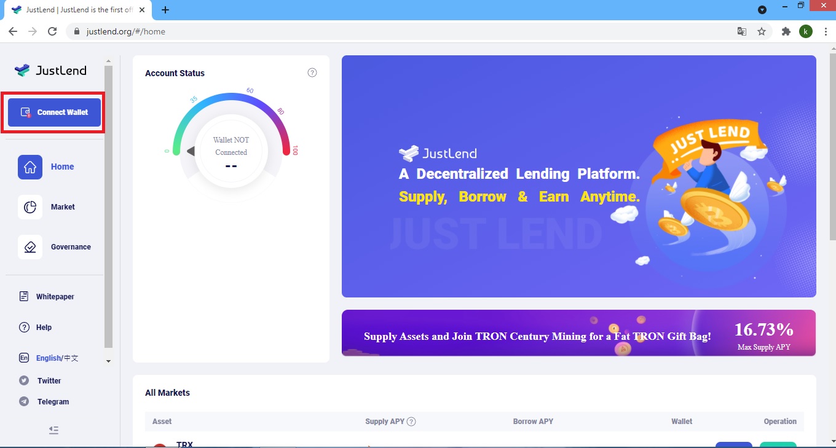This screenshot has height=448, width=836.
Task: Close the JustLend browser tab
Action: tap(142, 10)
